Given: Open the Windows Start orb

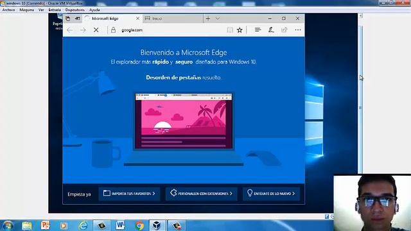Looking at the screenshot, I should tap(8, 226).
